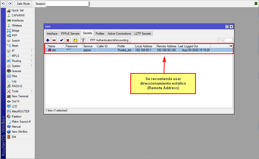Click the red minus Remove icon

(54, 40)
